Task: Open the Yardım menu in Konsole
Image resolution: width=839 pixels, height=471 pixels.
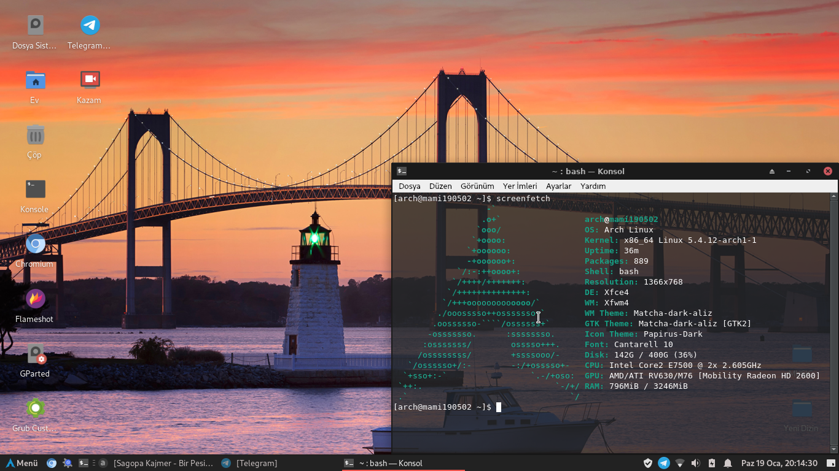Action: (593, 186)
